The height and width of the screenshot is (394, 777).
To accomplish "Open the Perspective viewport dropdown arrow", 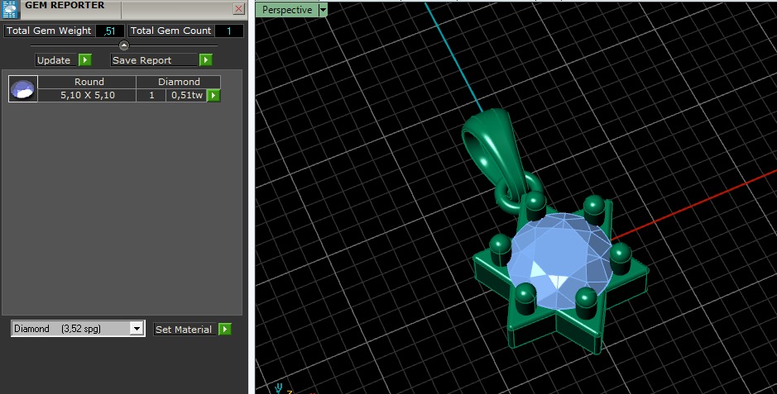I will (x=323, y=10).
